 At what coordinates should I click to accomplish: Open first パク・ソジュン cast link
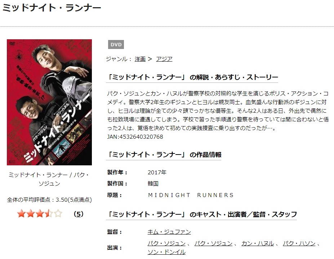coord(166,243)
